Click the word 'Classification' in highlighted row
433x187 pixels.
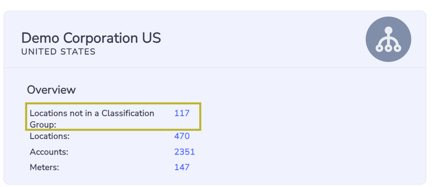click(x=128, y=113)
